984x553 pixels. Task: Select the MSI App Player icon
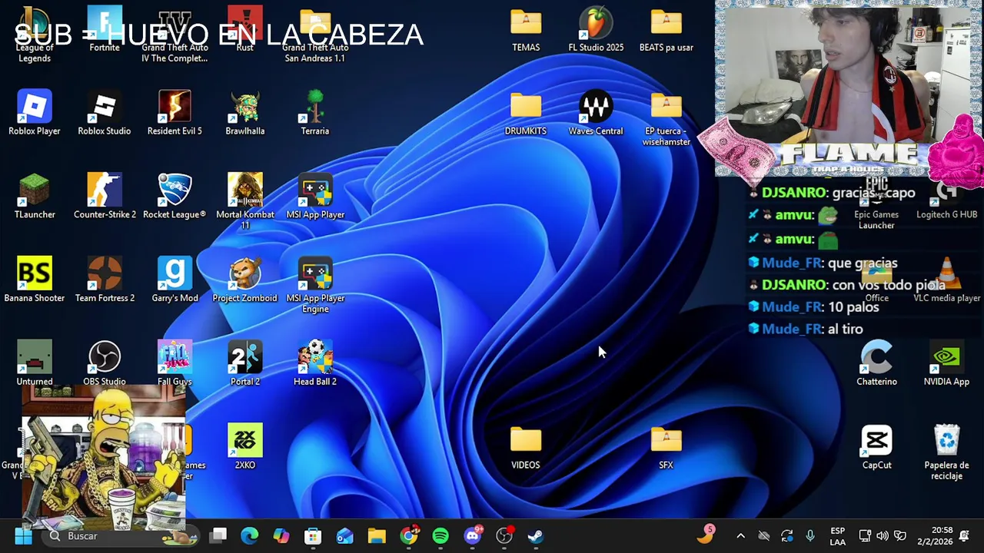(x=315, y=197)
